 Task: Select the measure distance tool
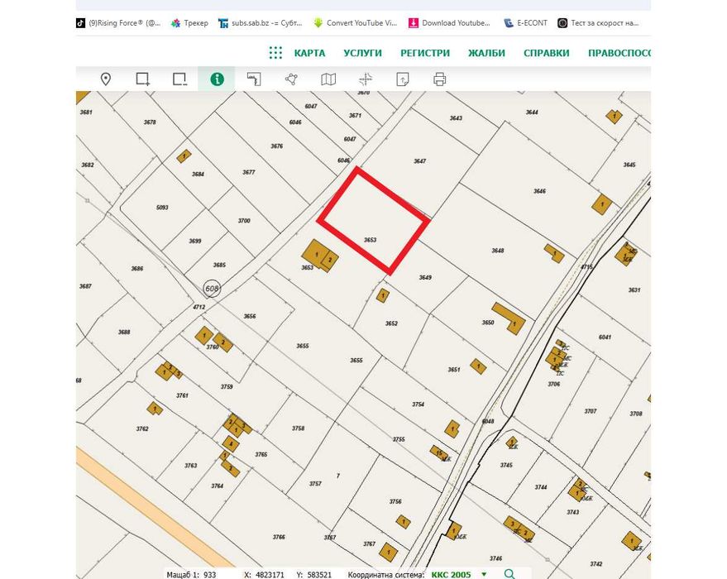pyautogui.click(x=254, y=79)
